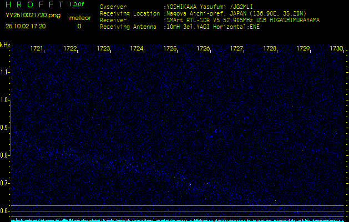This screenshot has width=349, height=222.
Task: Select SMArt RTL-SDR V5 52.905MHz receiver text
Action: (x=242, y=21)
